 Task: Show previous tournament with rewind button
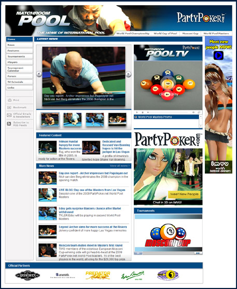[x=138, y=253]
